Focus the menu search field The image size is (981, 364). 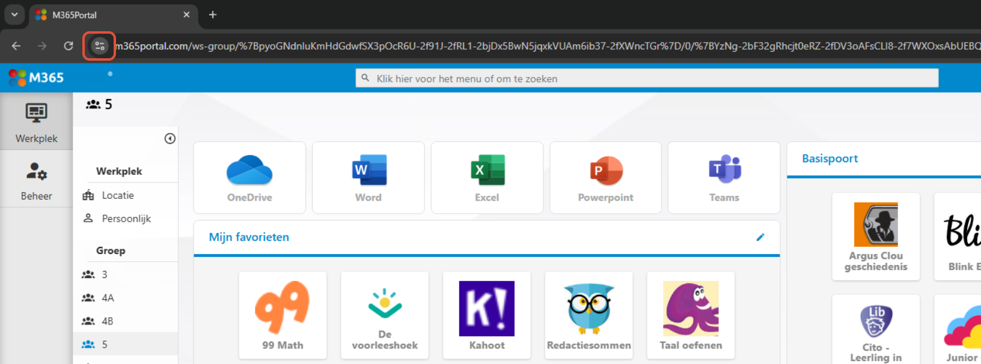647,78
